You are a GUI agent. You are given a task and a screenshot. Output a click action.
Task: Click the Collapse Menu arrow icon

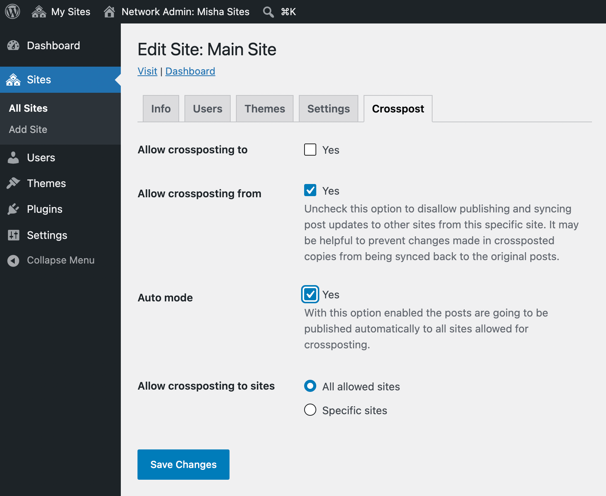[13, 260]
